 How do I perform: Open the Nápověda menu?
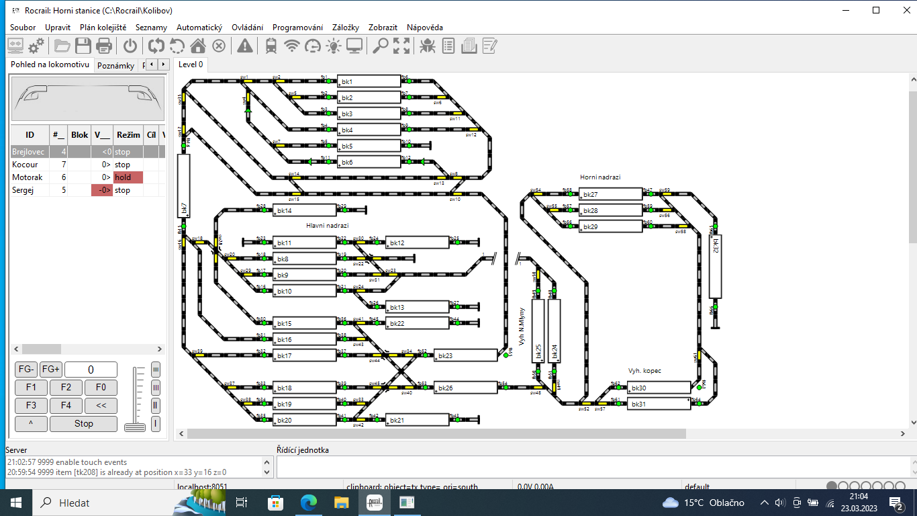(425, 28)
